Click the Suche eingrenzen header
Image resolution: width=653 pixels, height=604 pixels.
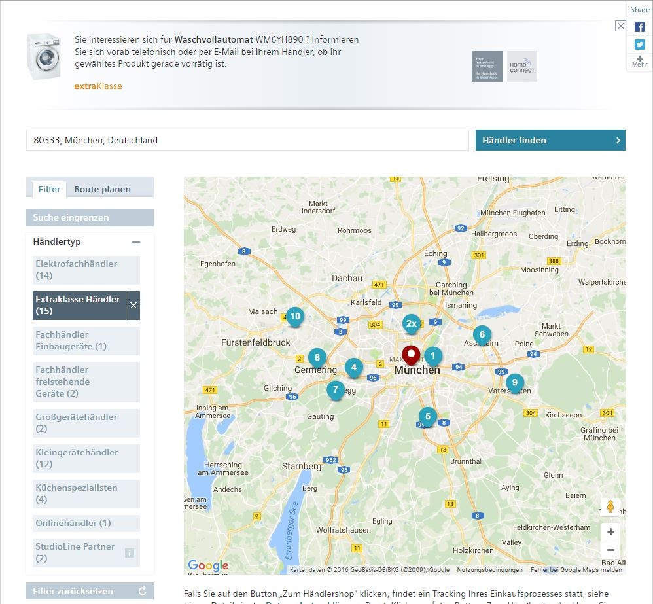pyautogui.click(x=90, y=217)
